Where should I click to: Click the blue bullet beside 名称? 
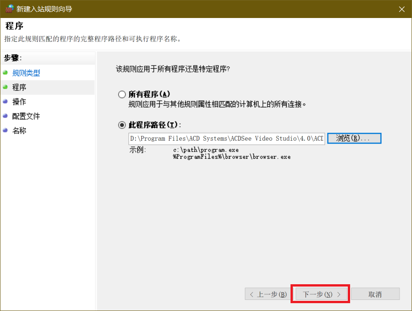(x=5, y=130)
